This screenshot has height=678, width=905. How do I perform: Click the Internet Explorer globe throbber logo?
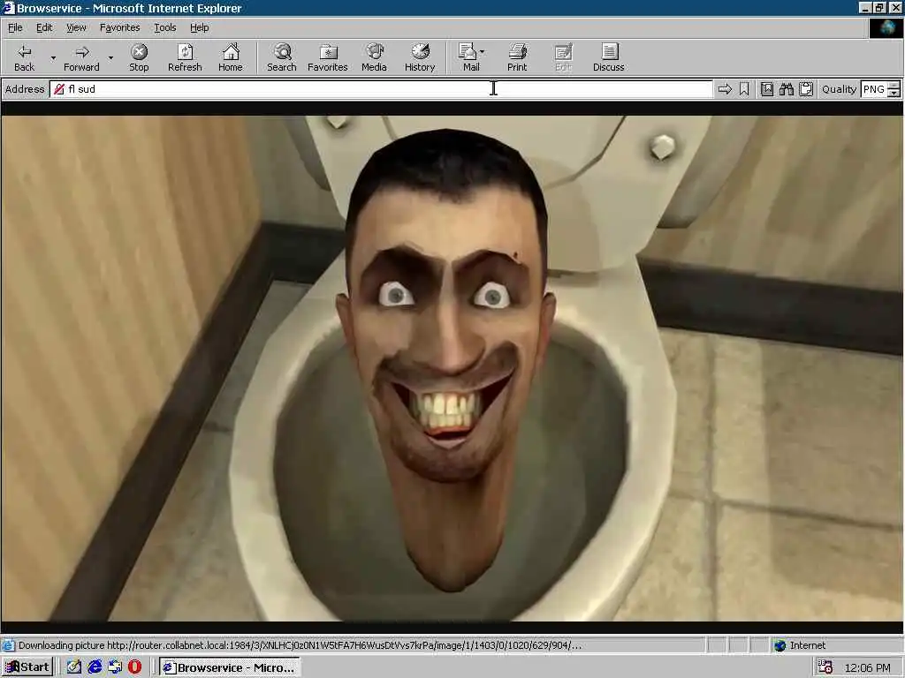[886, 27]
